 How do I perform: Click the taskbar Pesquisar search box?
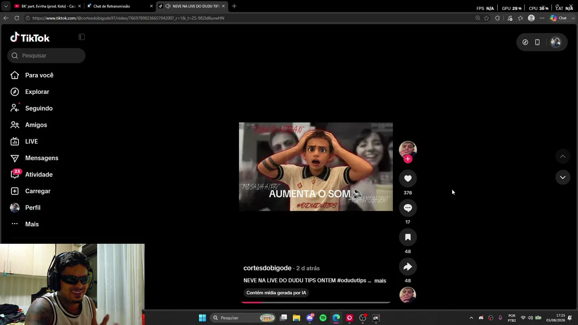[x=244, y=318]
